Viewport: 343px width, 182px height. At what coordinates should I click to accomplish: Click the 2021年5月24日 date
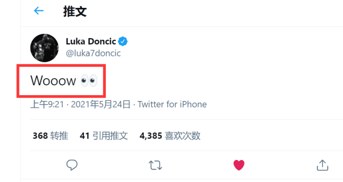click(100, 104)
